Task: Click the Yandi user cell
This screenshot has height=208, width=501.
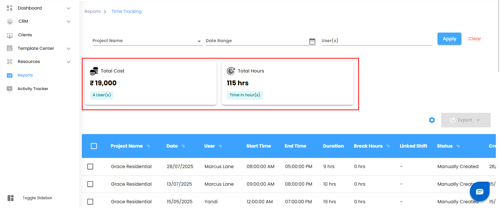Action: (x=210, y=202)
